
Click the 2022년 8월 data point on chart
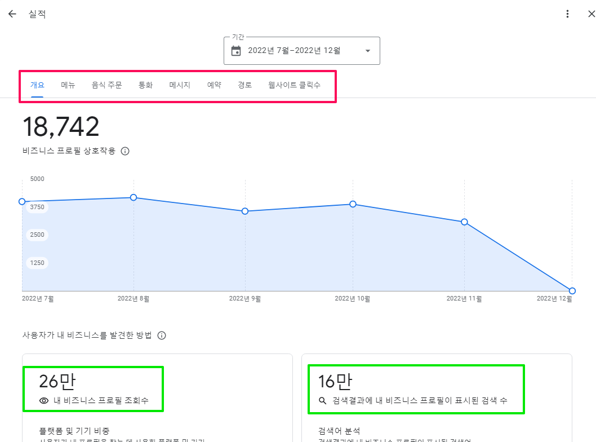pos(134,197)
